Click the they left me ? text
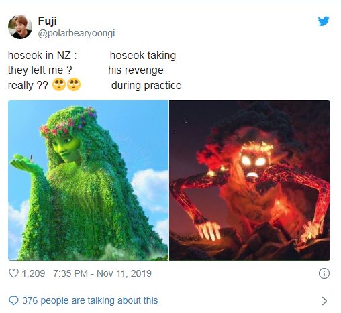 (40, 70)
